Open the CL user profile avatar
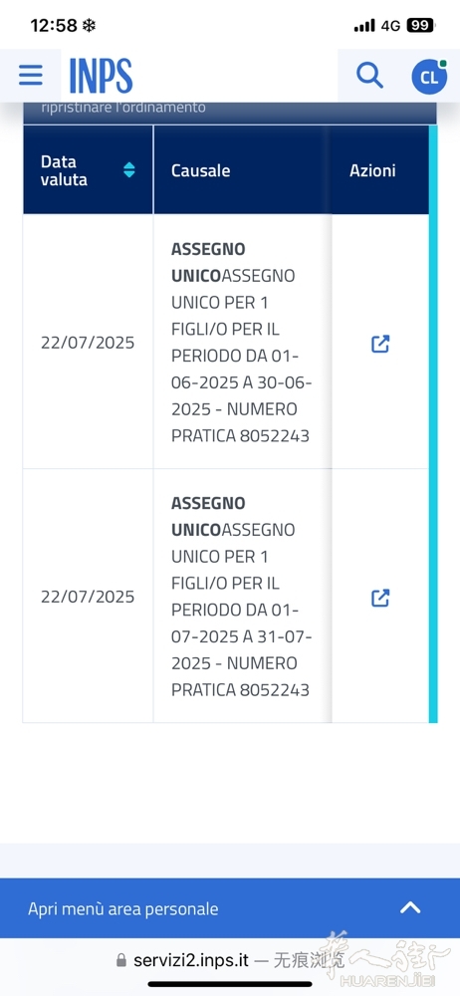The width and height of the screenshot is (460, 996). 429,77
